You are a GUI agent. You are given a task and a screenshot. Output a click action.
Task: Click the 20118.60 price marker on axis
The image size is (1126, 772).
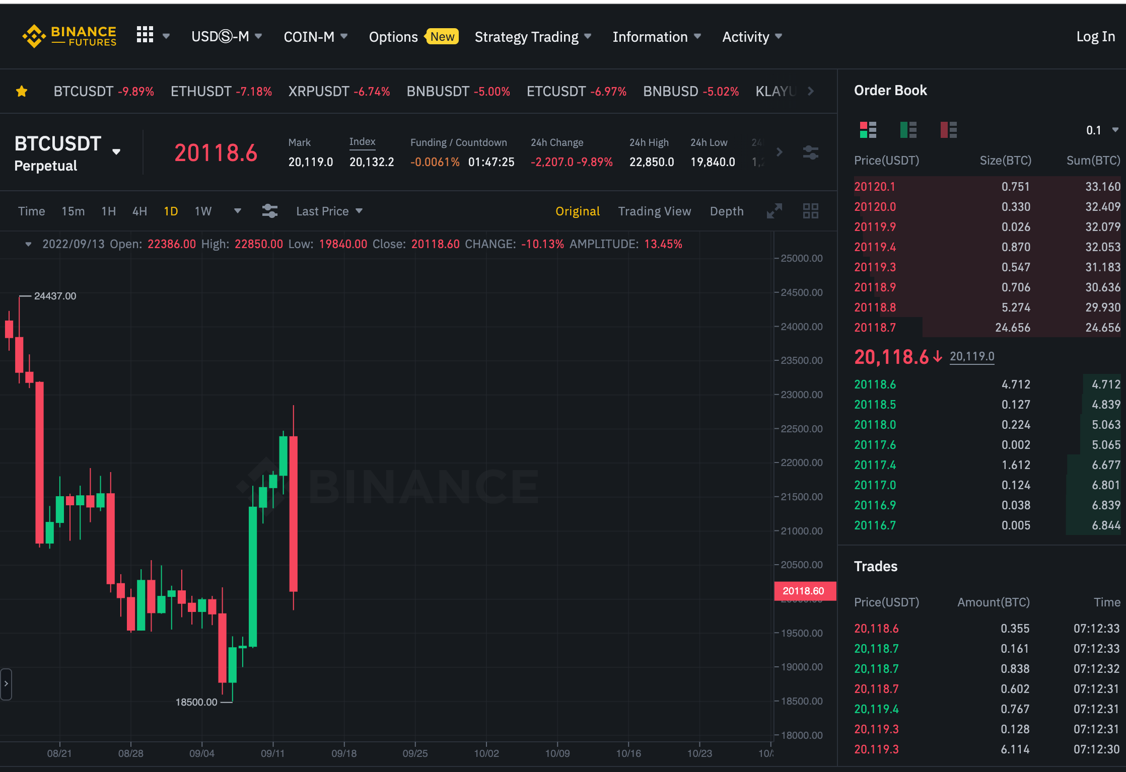click(804, 591)
